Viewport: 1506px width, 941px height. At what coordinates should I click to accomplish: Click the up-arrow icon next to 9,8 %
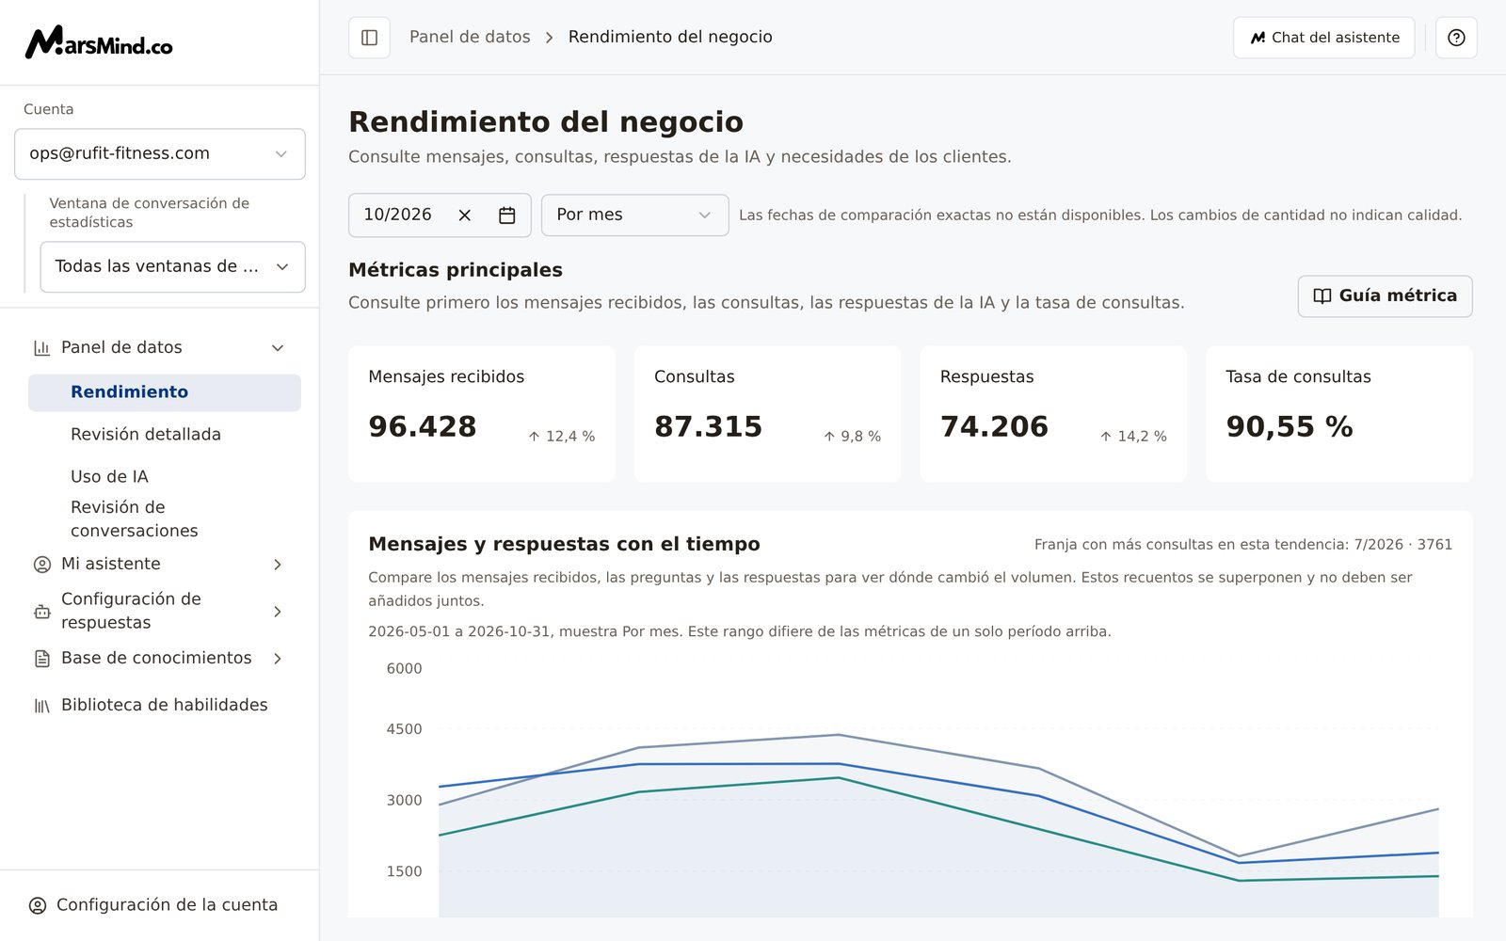click(829, 437)
